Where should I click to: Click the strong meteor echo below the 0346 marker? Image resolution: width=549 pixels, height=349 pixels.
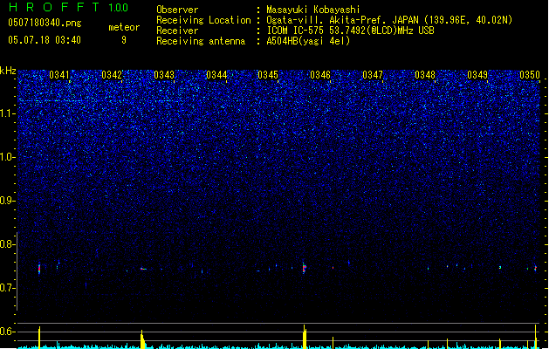(305, 268)
